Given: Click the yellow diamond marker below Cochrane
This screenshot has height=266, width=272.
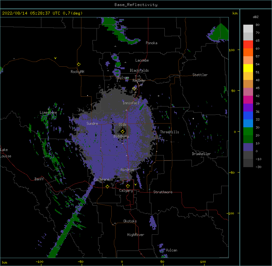Looking at the screenshot, I should 107,186.
